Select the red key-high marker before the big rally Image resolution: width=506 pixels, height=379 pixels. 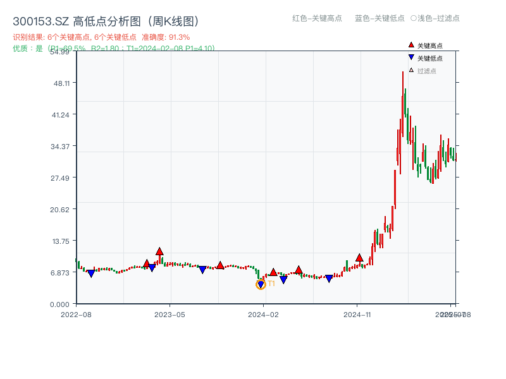coord(359,258)
